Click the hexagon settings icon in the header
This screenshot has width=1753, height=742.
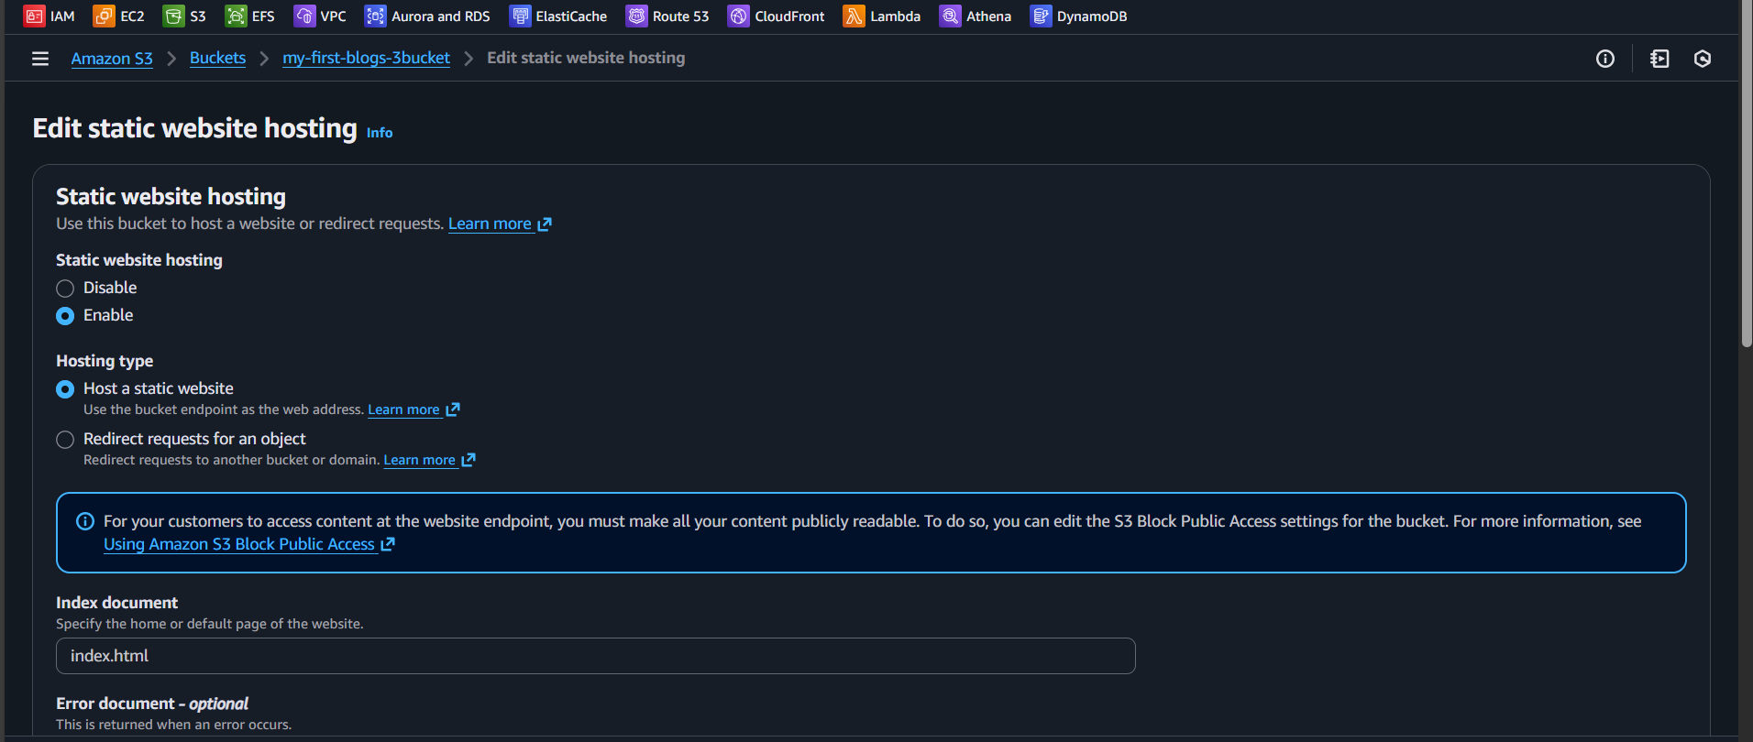tap(1703, 59)
